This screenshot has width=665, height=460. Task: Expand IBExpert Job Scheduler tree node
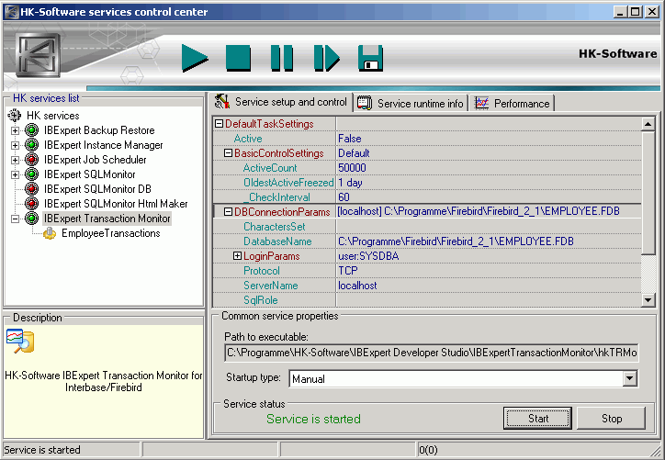coord(15,161)
